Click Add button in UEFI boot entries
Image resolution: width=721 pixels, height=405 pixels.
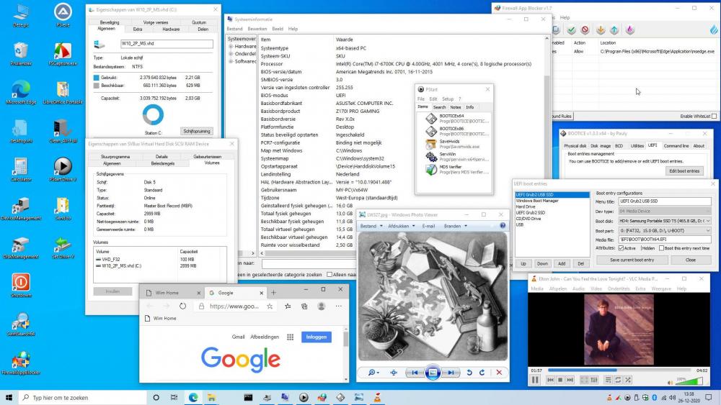click(562, 264)
